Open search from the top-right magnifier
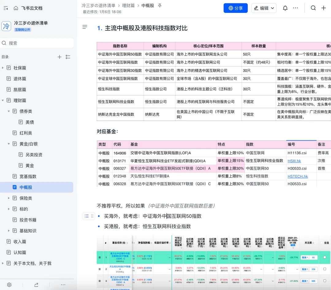Screen dimensions: 331x290 click(x=313, y=8)
